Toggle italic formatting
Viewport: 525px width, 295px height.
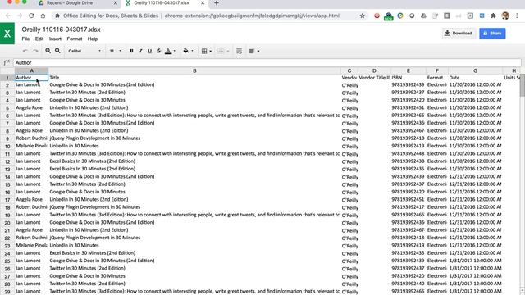point(140,51)
